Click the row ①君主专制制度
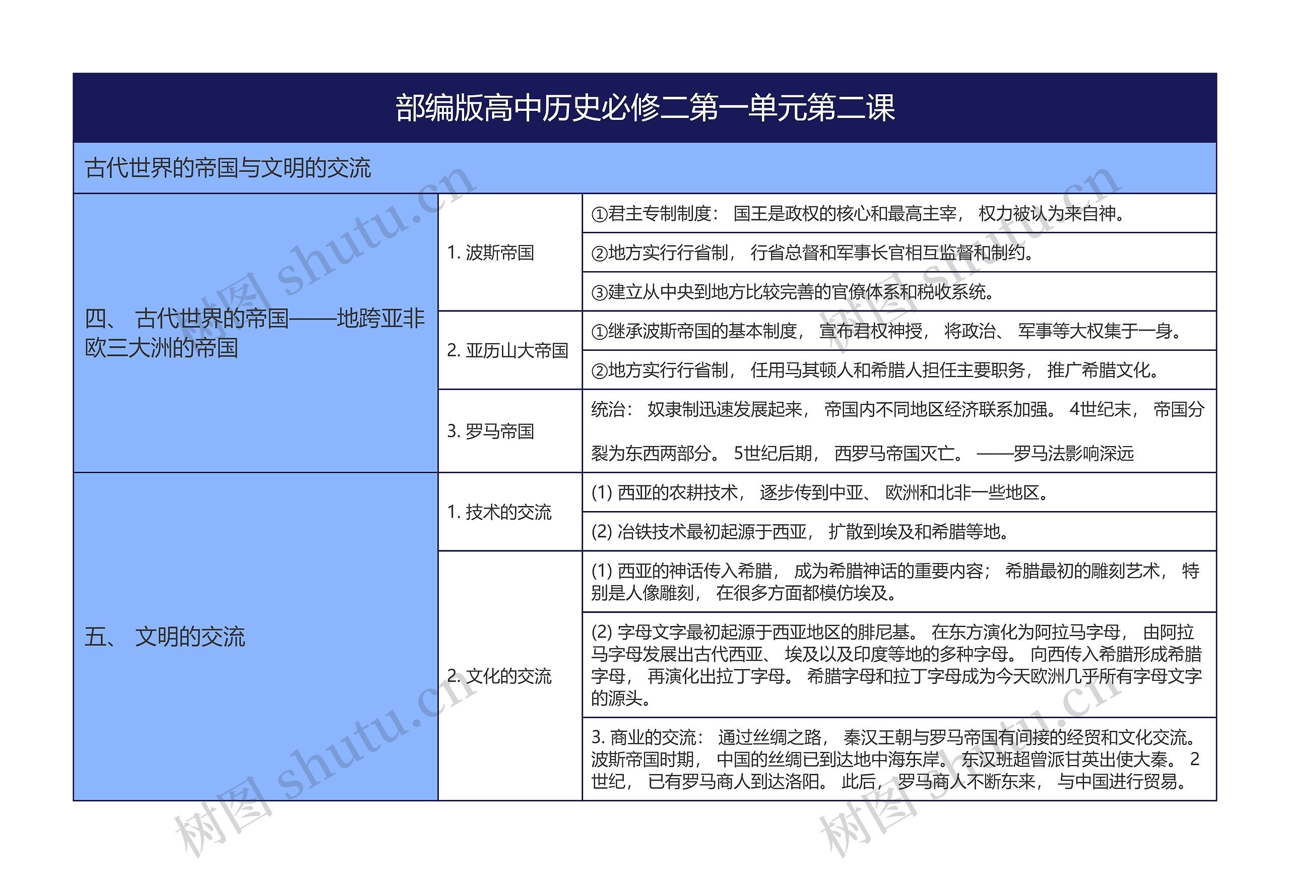1290x874 pixels. [x=899, y=213]
